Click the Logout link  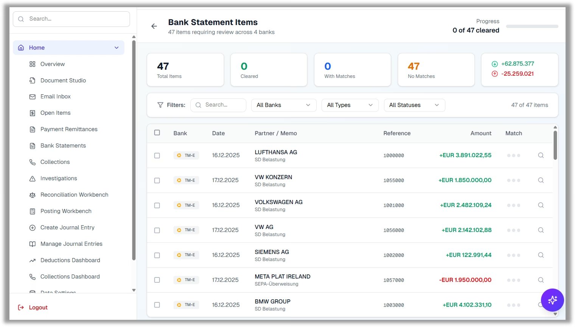[38, 307]
